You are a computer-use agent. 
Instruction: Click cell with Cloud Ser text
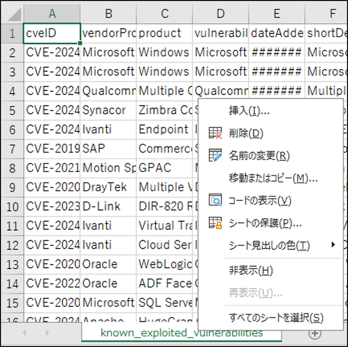click(165, 245)
